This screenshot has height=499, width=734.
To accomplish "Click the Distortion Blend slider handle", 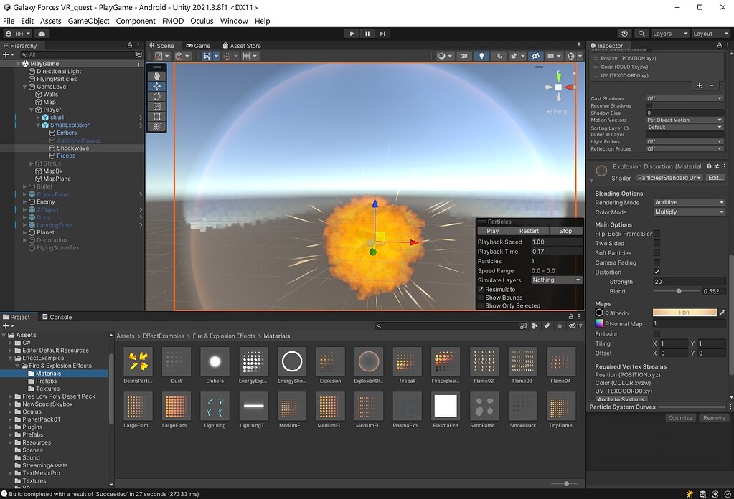I will (679, 291).
